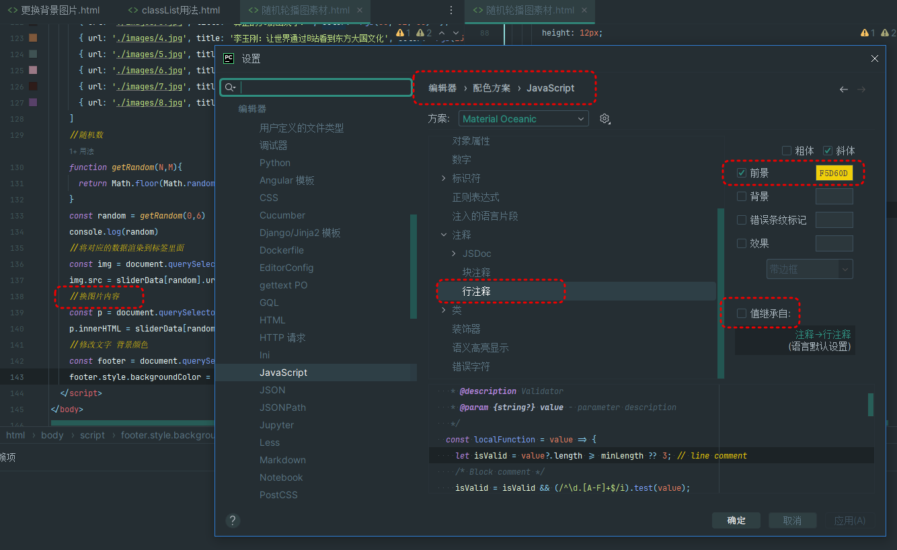The image size is (897, 550).
Task: Open the scheme gear options menu
Action: (x=604, y=119)
